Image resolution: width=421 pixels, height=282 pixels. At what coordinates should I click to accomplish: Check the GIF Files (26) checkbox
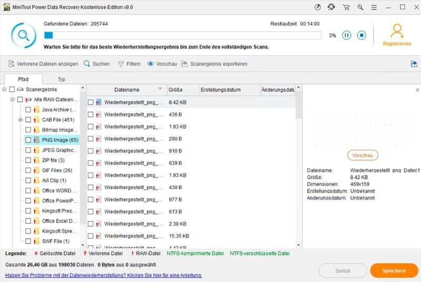[x=28, y=170]
